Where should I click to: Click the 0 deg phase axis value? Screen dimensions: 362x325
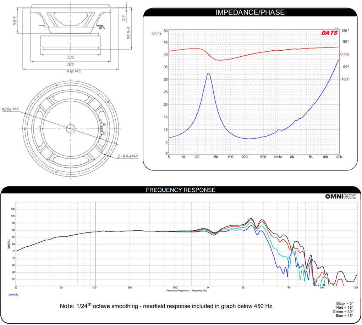pyautogui.click(x=341, y=54)
